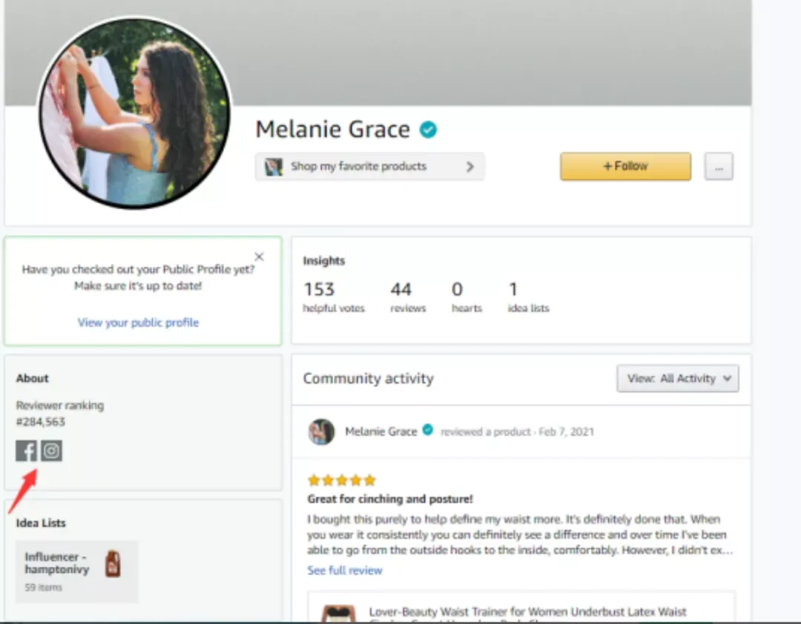Click verified badge next to reviewer name
The height and width of the screenshot is (624, 801).
click(428, 431)
